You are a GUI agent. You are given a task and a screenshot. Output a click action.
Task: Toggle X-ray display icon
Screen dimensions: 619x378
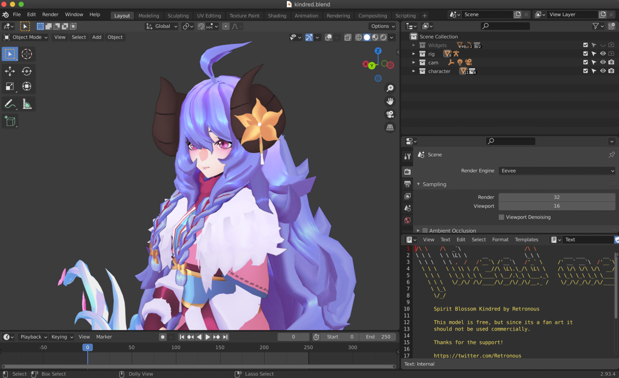click(347, 37)
